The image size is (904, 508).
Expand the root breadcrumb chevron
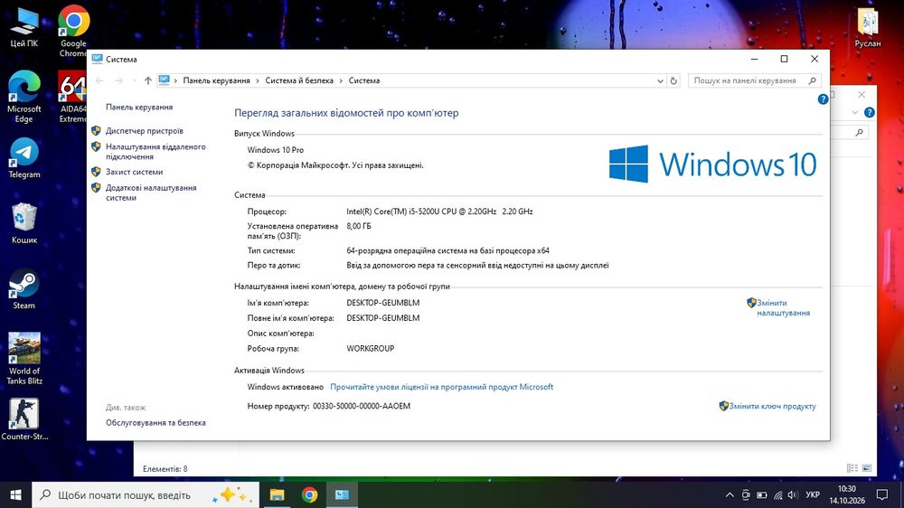(x=175, y=80)
